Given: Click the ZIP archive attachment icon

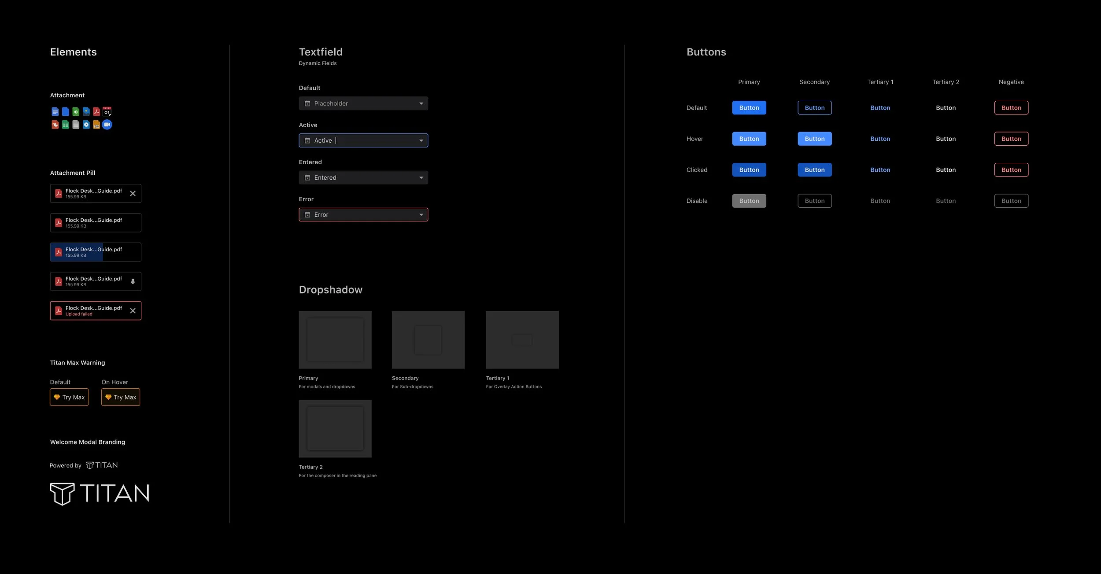Looking at the screenshot, I should (x=97, y=125).
